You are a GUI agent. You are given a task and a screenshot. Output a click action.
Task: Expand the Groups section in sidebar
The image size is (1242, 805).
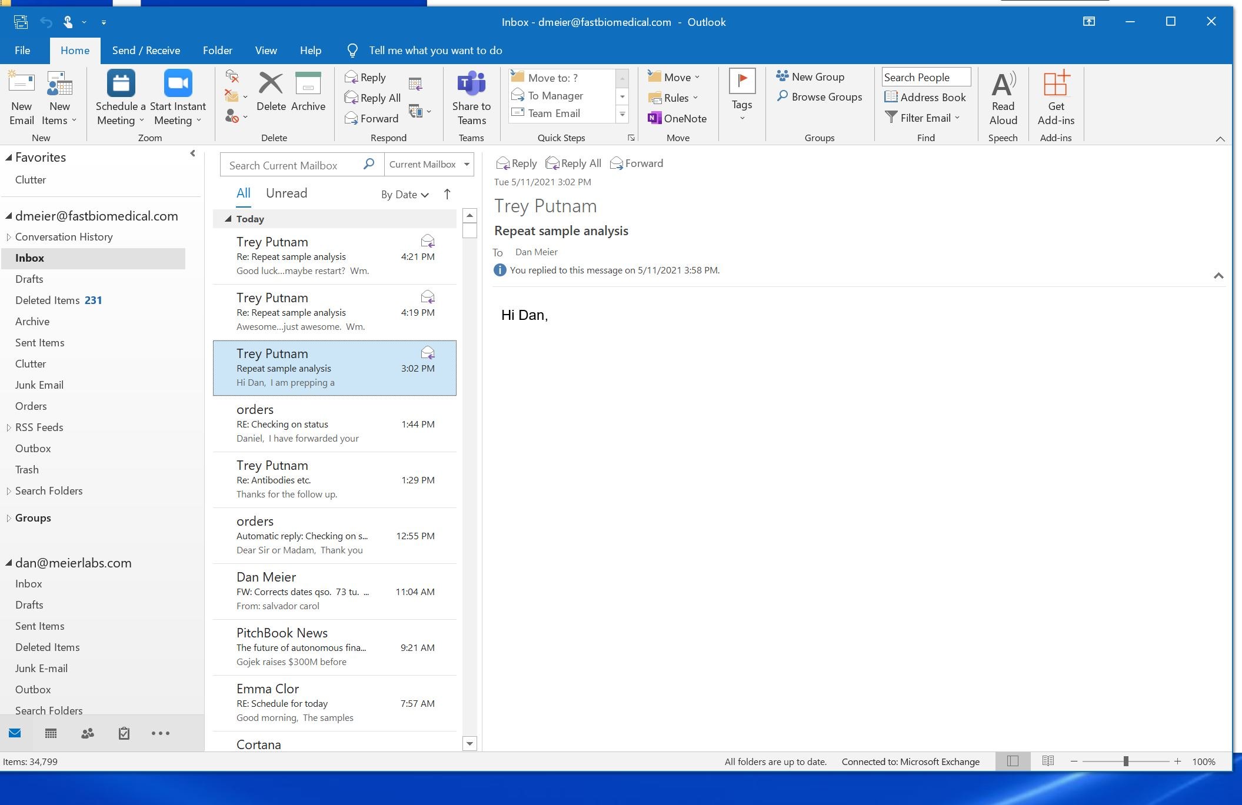8,517
